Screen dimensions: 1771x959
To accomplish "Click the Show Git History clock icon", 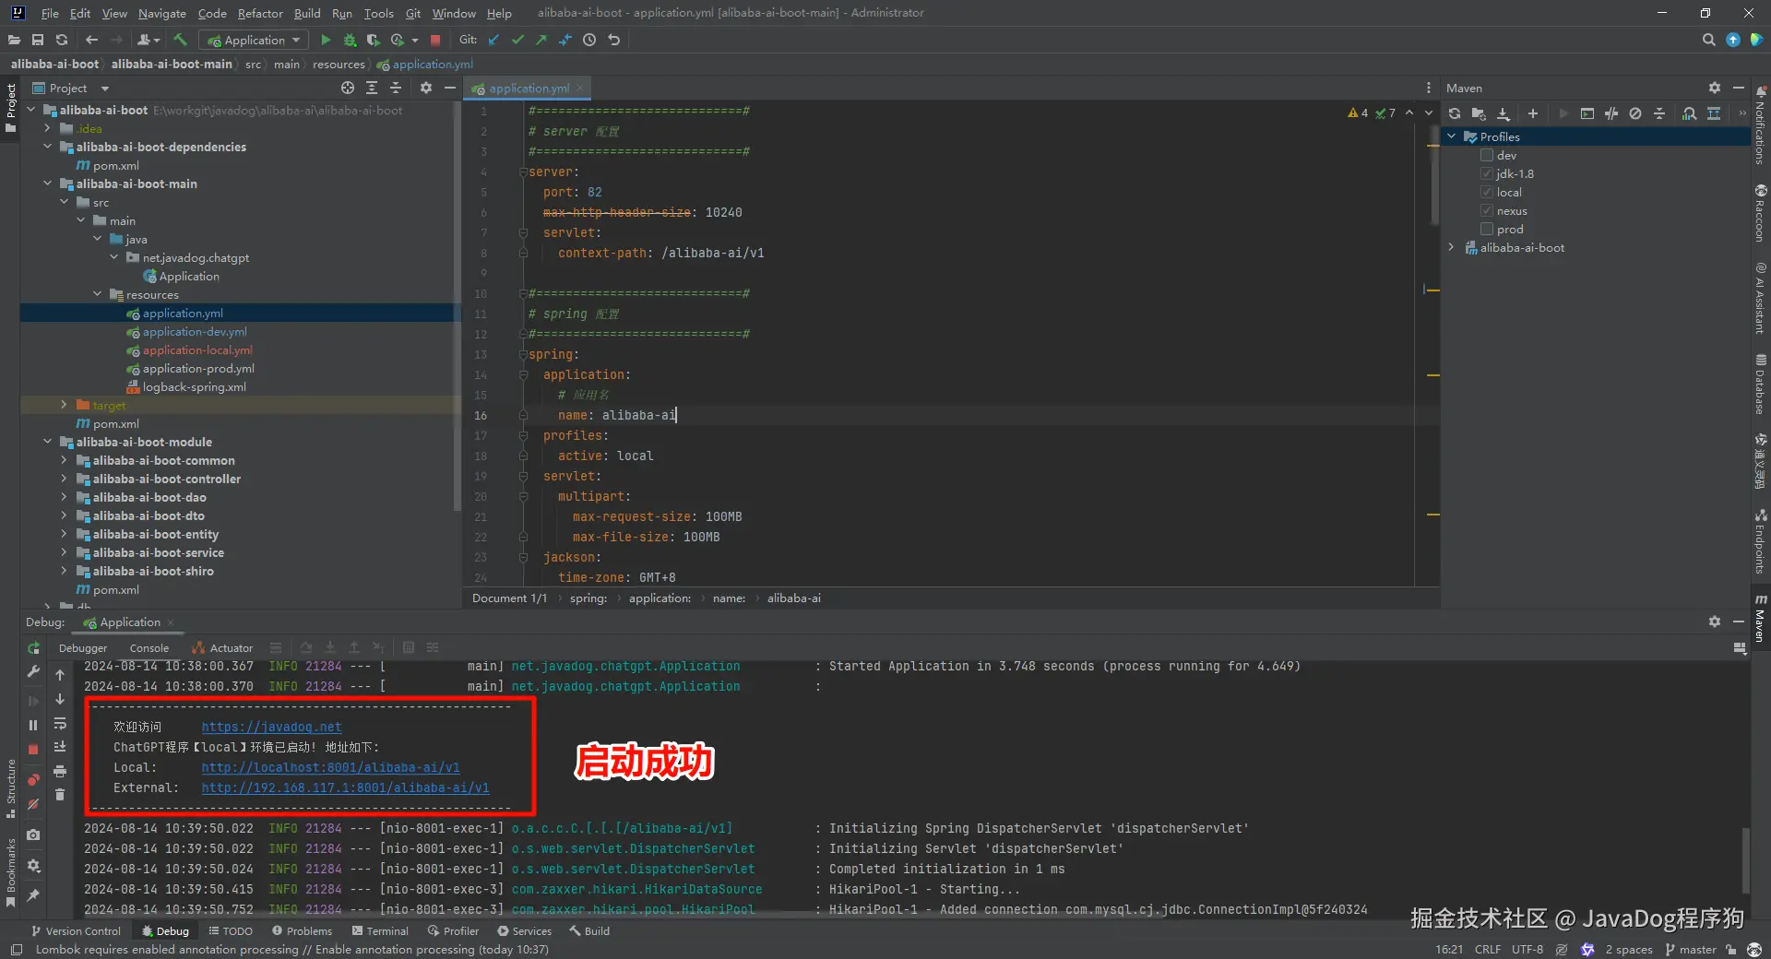I will [589, 40].
